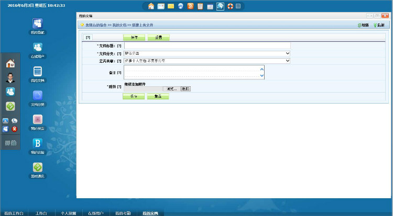
Task: Switch to the 个人设置 taskbar tab
Action: click(x=69, y=213)
